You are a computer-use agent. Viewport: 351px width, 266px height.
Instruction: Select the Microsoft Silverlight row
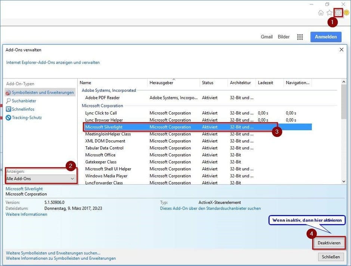(x=198, y=127)
